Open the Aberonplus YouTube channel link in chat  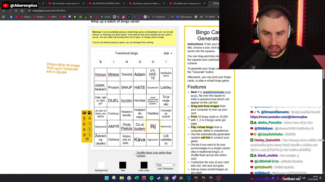[279, 117]
